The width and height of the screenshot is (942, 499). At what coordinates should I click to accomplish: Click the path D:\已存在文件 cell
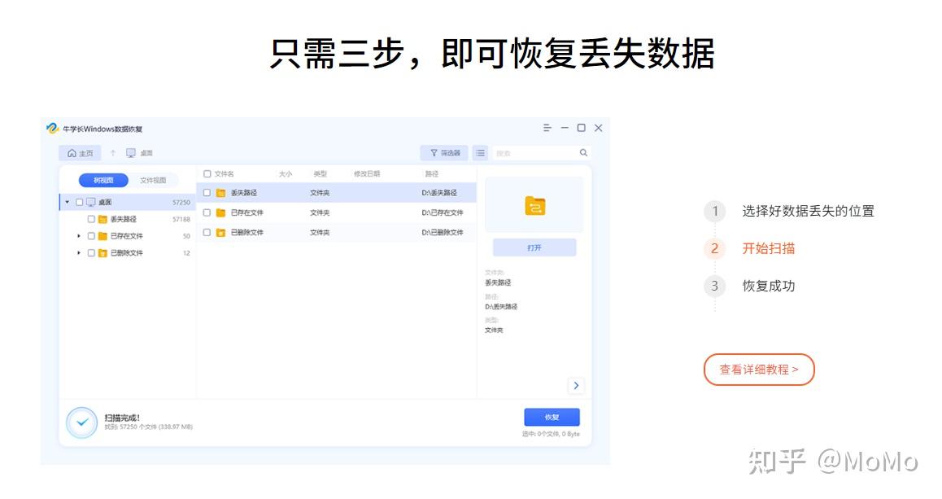(x=443, y=212)
